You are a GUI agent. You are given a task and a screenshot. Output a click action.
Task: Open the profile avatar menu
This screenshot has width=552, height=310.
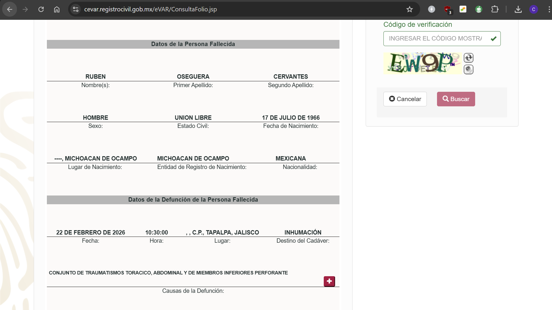click(x=534, y=9)
